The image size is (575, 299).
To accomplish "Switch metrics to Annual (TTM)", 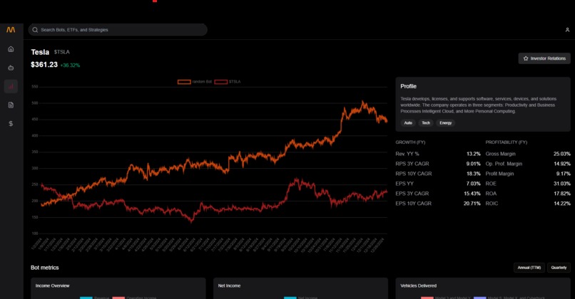I will tap(529, 268).
